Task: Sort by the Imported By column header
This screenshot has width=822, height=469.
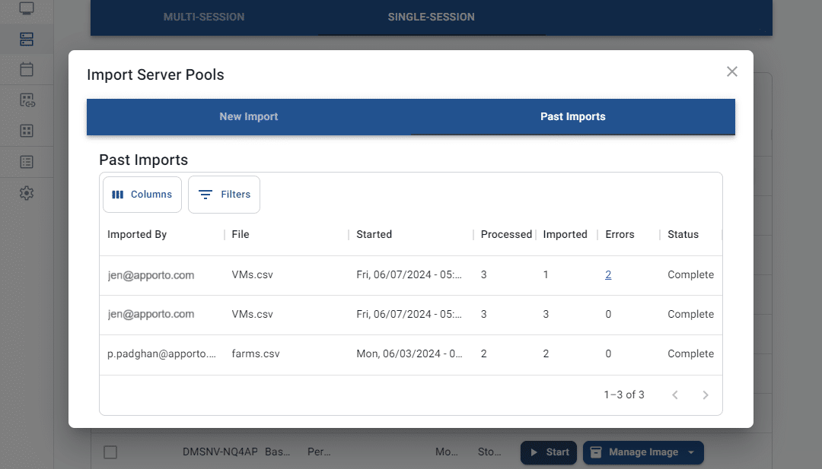Action: [x=137, y=235]
